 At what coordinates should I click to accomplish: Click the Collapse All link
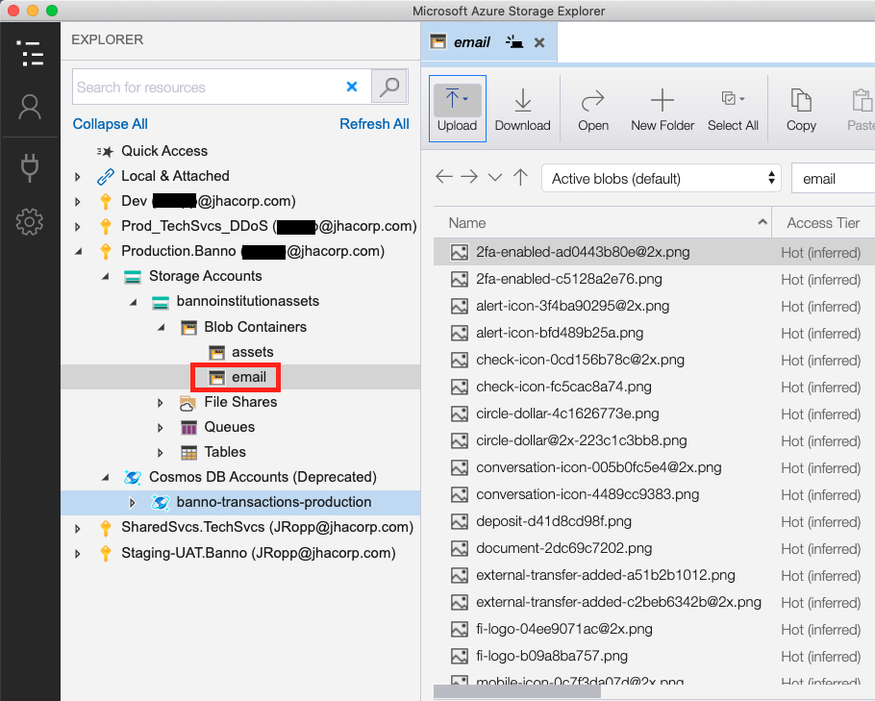111,124
